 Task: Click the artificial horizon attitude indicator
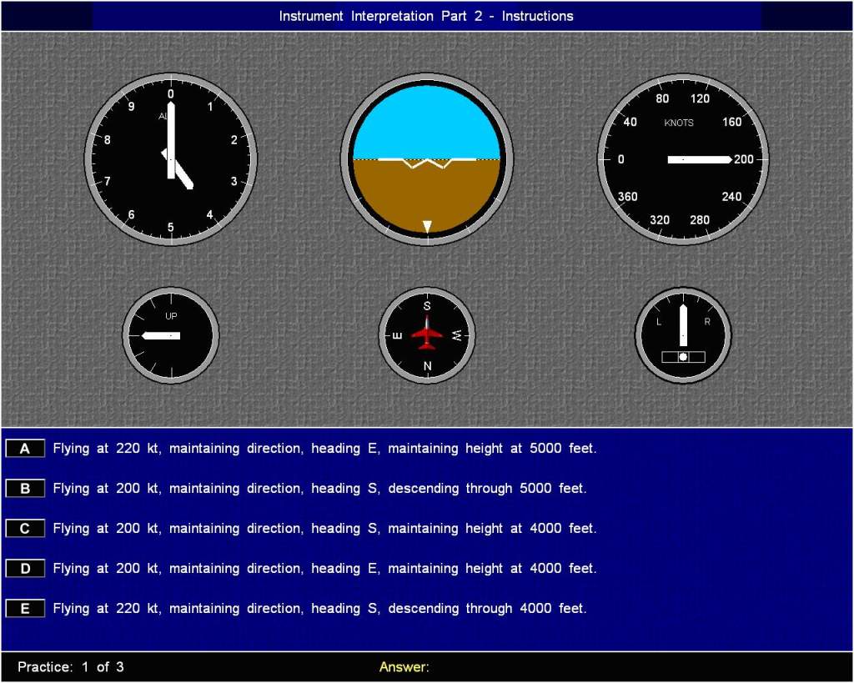[426, 158]
